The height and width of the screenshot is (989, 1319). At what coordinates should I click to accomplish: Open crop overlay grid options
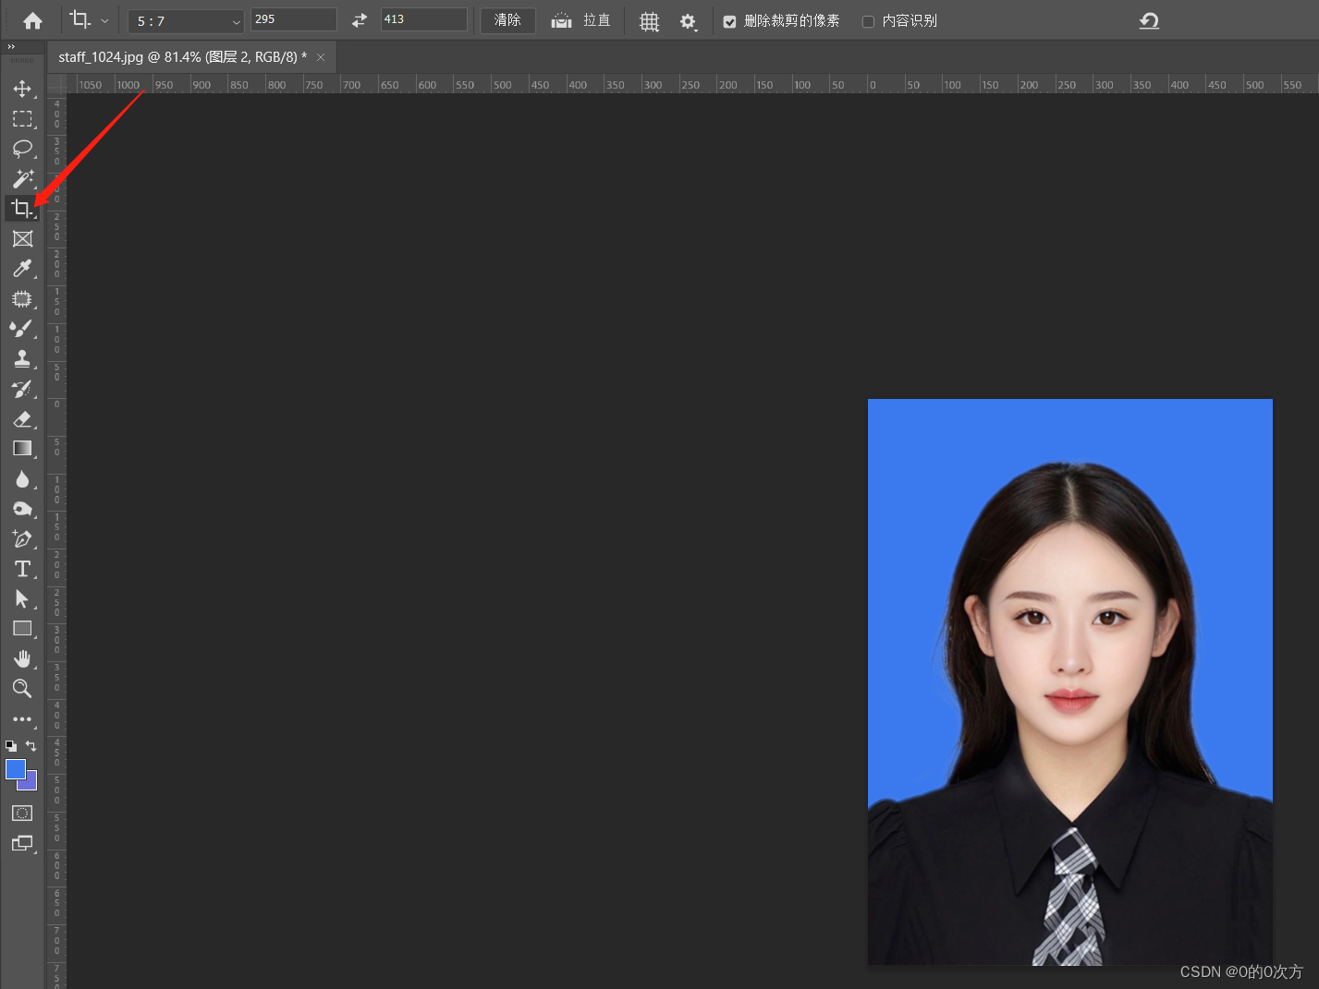pyautogui.click(x=650, y=21)
